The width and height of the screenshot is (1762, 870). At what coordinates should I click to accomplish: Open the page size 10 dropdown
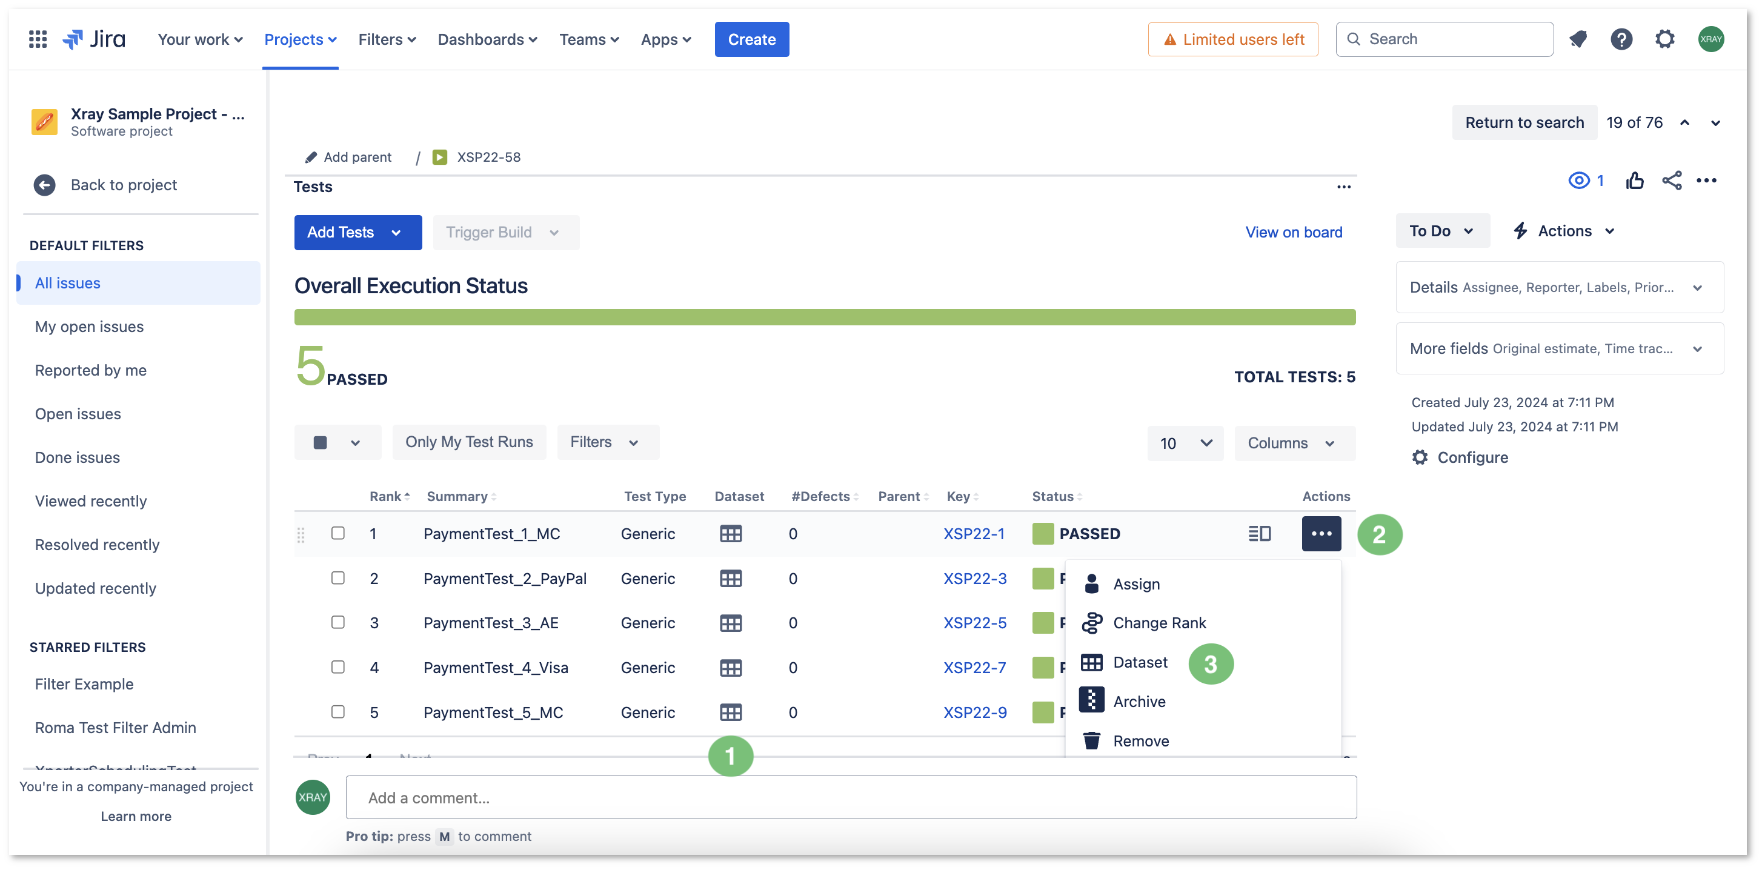[x=1185, y=443]
